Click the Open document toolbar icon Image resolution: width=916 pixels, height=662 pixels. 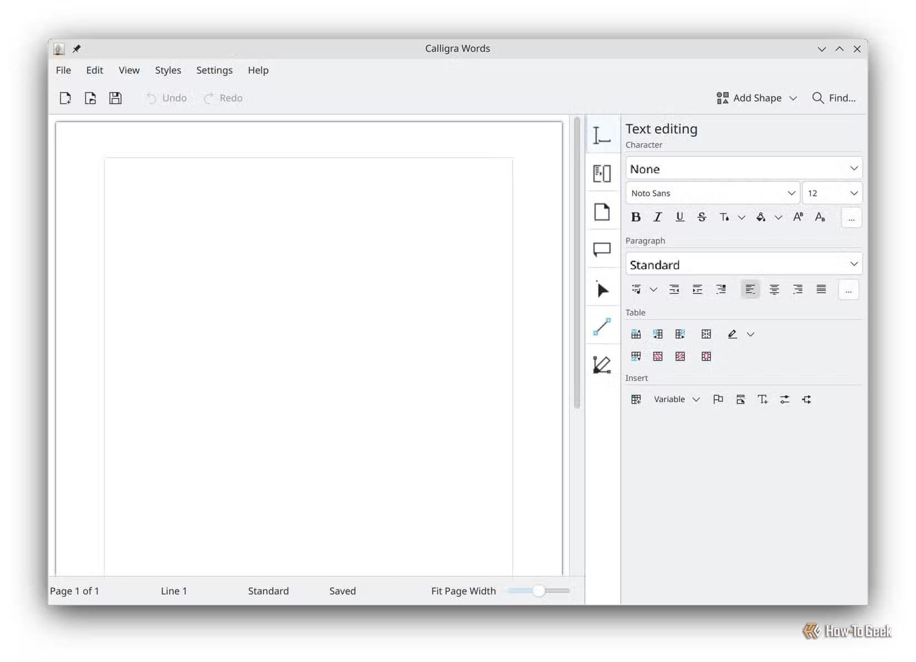click(x=90, y=98)
